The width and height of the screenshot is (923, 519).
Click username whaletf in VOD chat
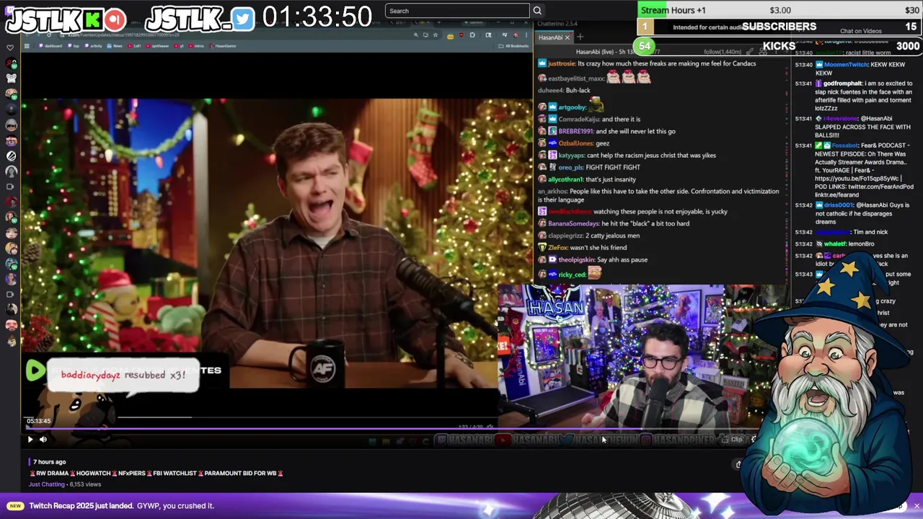tap(835, 244)
